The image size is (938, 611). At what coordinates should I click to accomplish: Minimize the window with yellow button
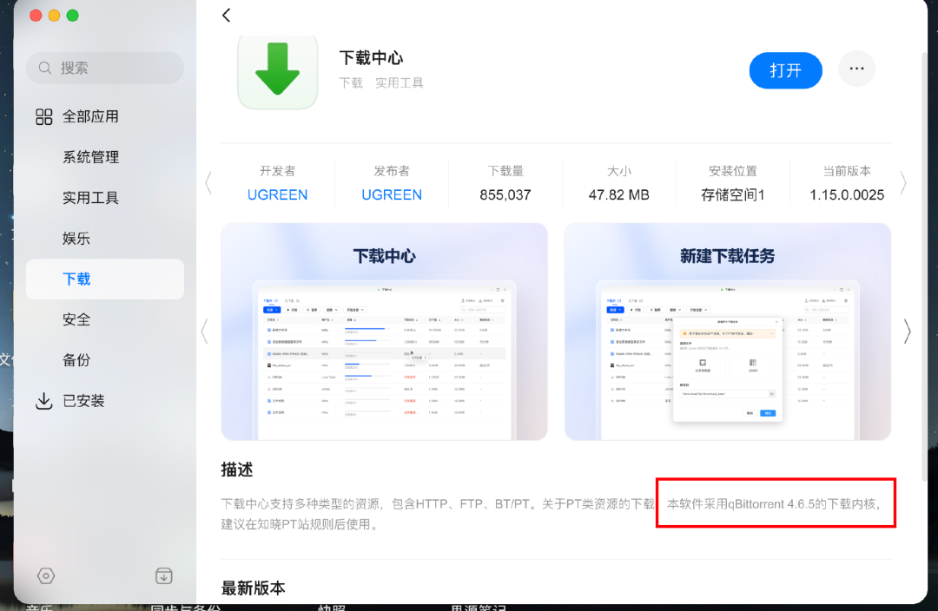[55, 16]
